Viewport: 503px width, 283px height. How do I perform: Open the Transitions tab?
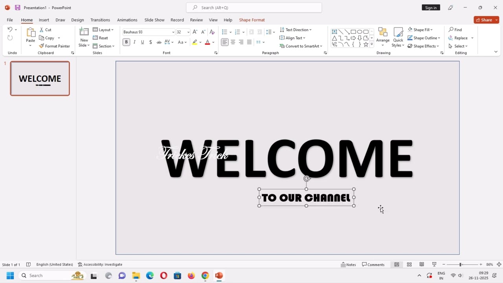(x=100, y=20)
